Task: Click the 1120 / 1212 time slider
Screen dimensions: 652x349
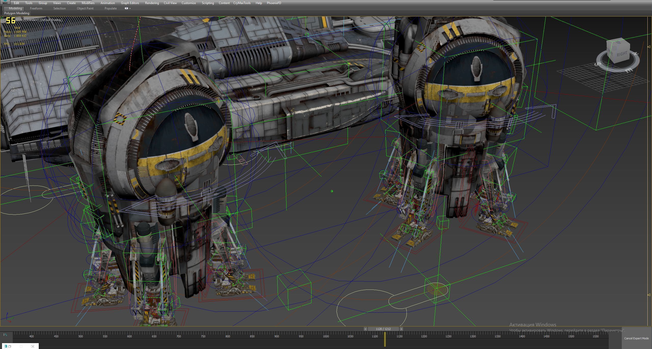Action: 383,329
